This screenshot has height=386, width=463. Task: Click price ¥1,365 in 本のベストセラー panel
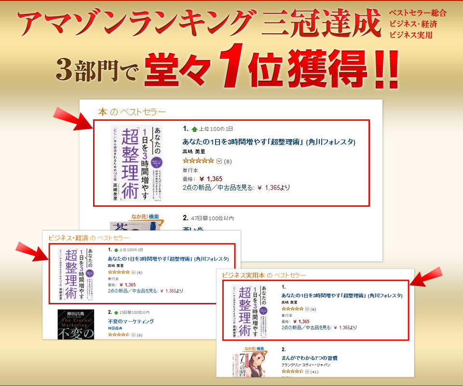[x=211, y=179]
